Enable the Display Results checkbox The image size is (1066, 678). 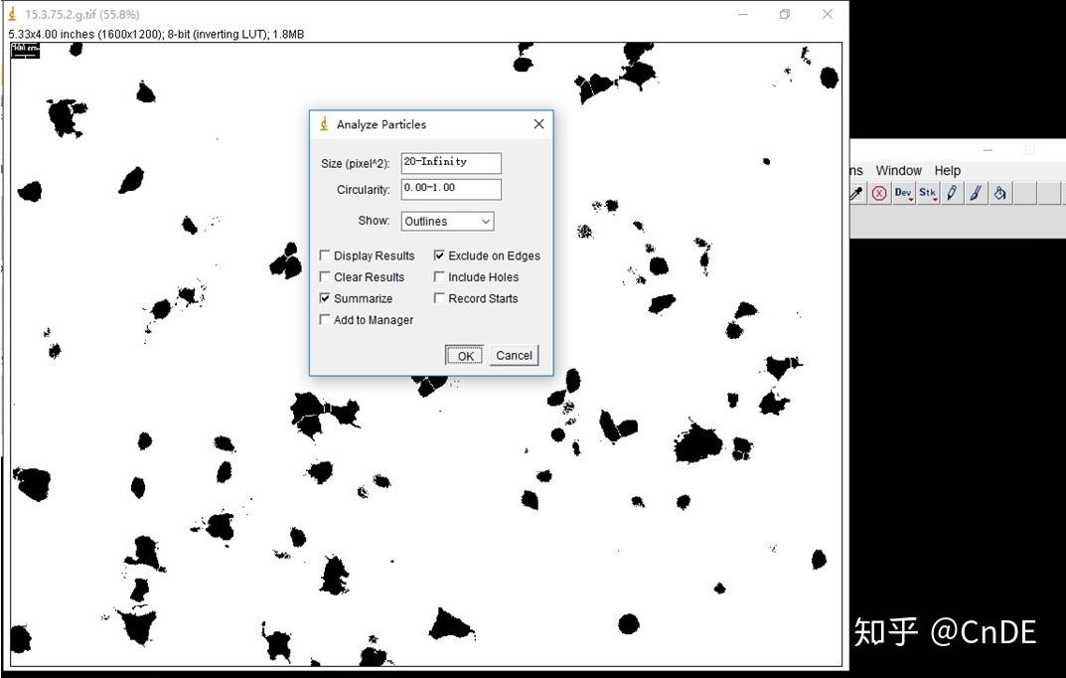tap(325, 255)
